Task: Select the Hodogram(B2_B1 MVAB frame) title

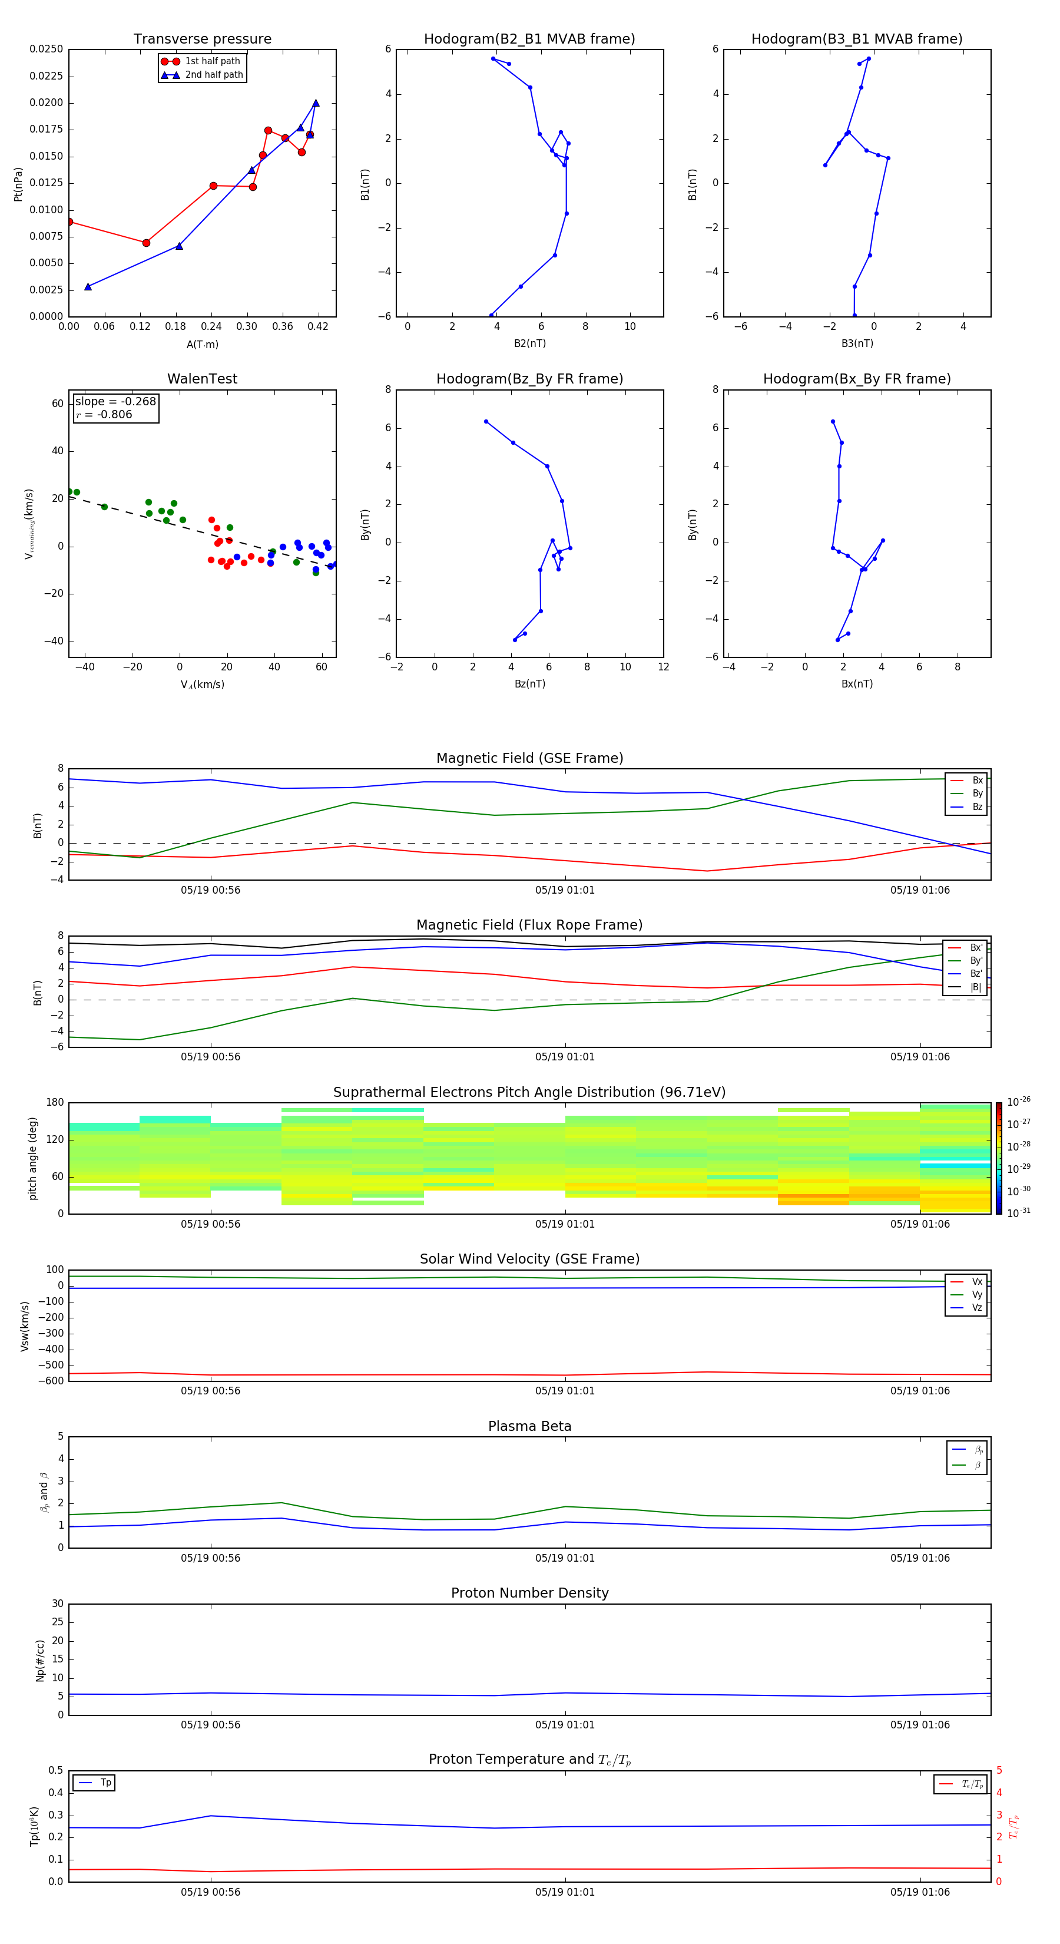Action: click(x=529, y=39)
